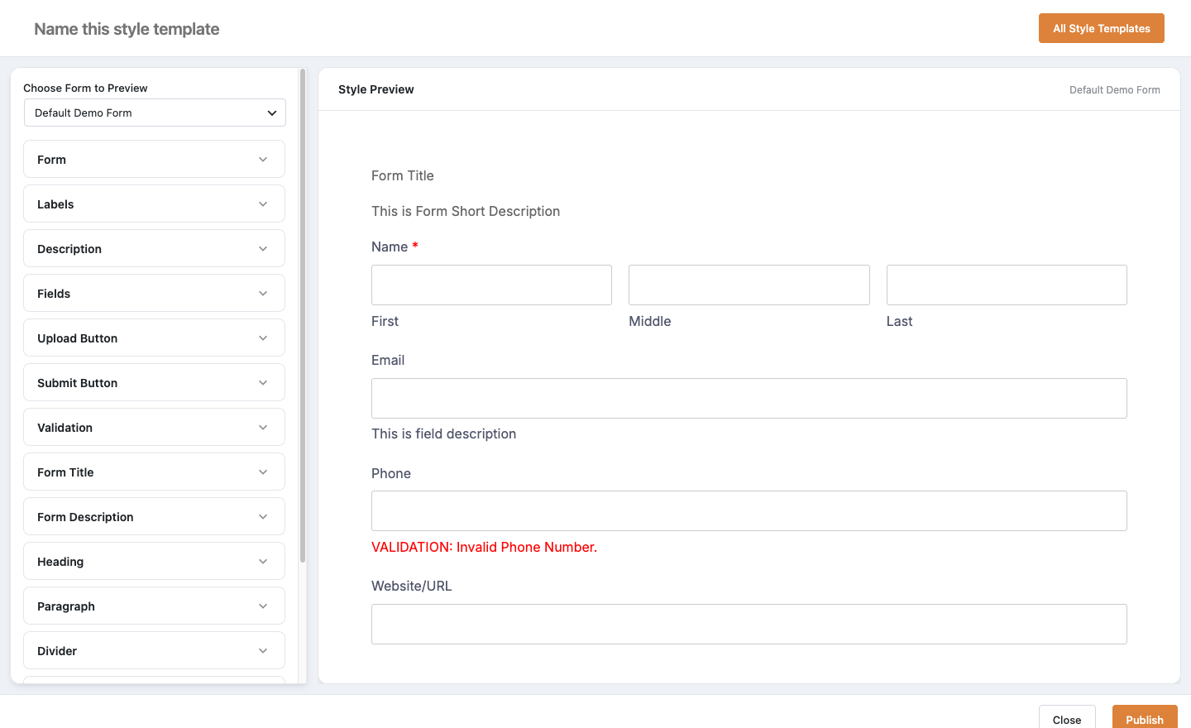Expand the Heading settings section
1191x728 pixels.
click(x=154, y=561)
